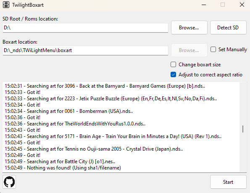The image size is (250, 193).
Task: Click the Browse button for SD Root
Action: (x=189, y=28)
